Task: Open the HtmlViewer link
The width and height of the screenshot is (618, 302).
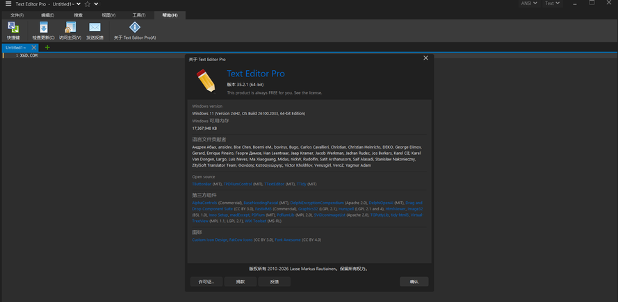Action: click(396, 209)
